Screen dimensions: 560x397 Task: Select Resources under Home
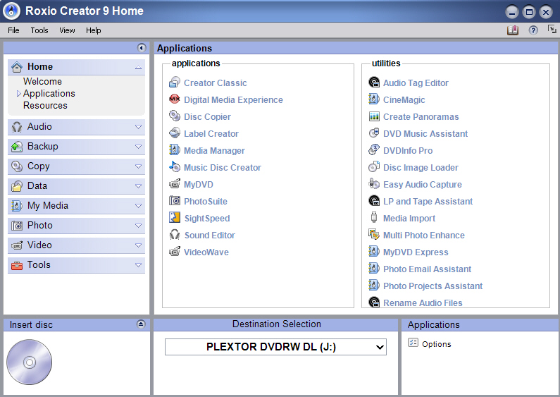tap(45, 106)
